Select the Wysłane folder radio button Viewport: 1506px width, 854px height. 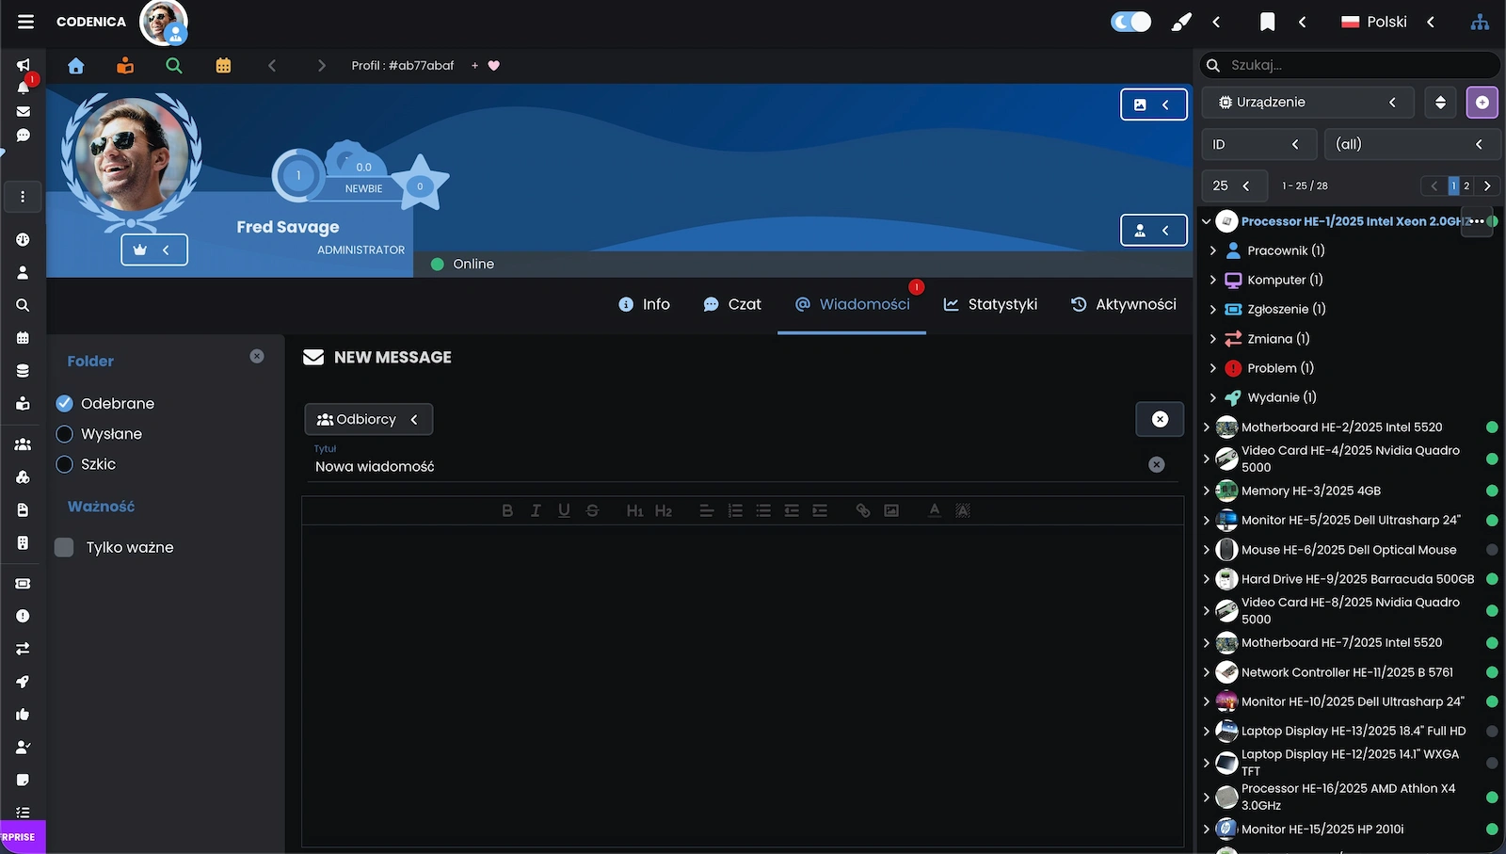(x=65, y=434)
